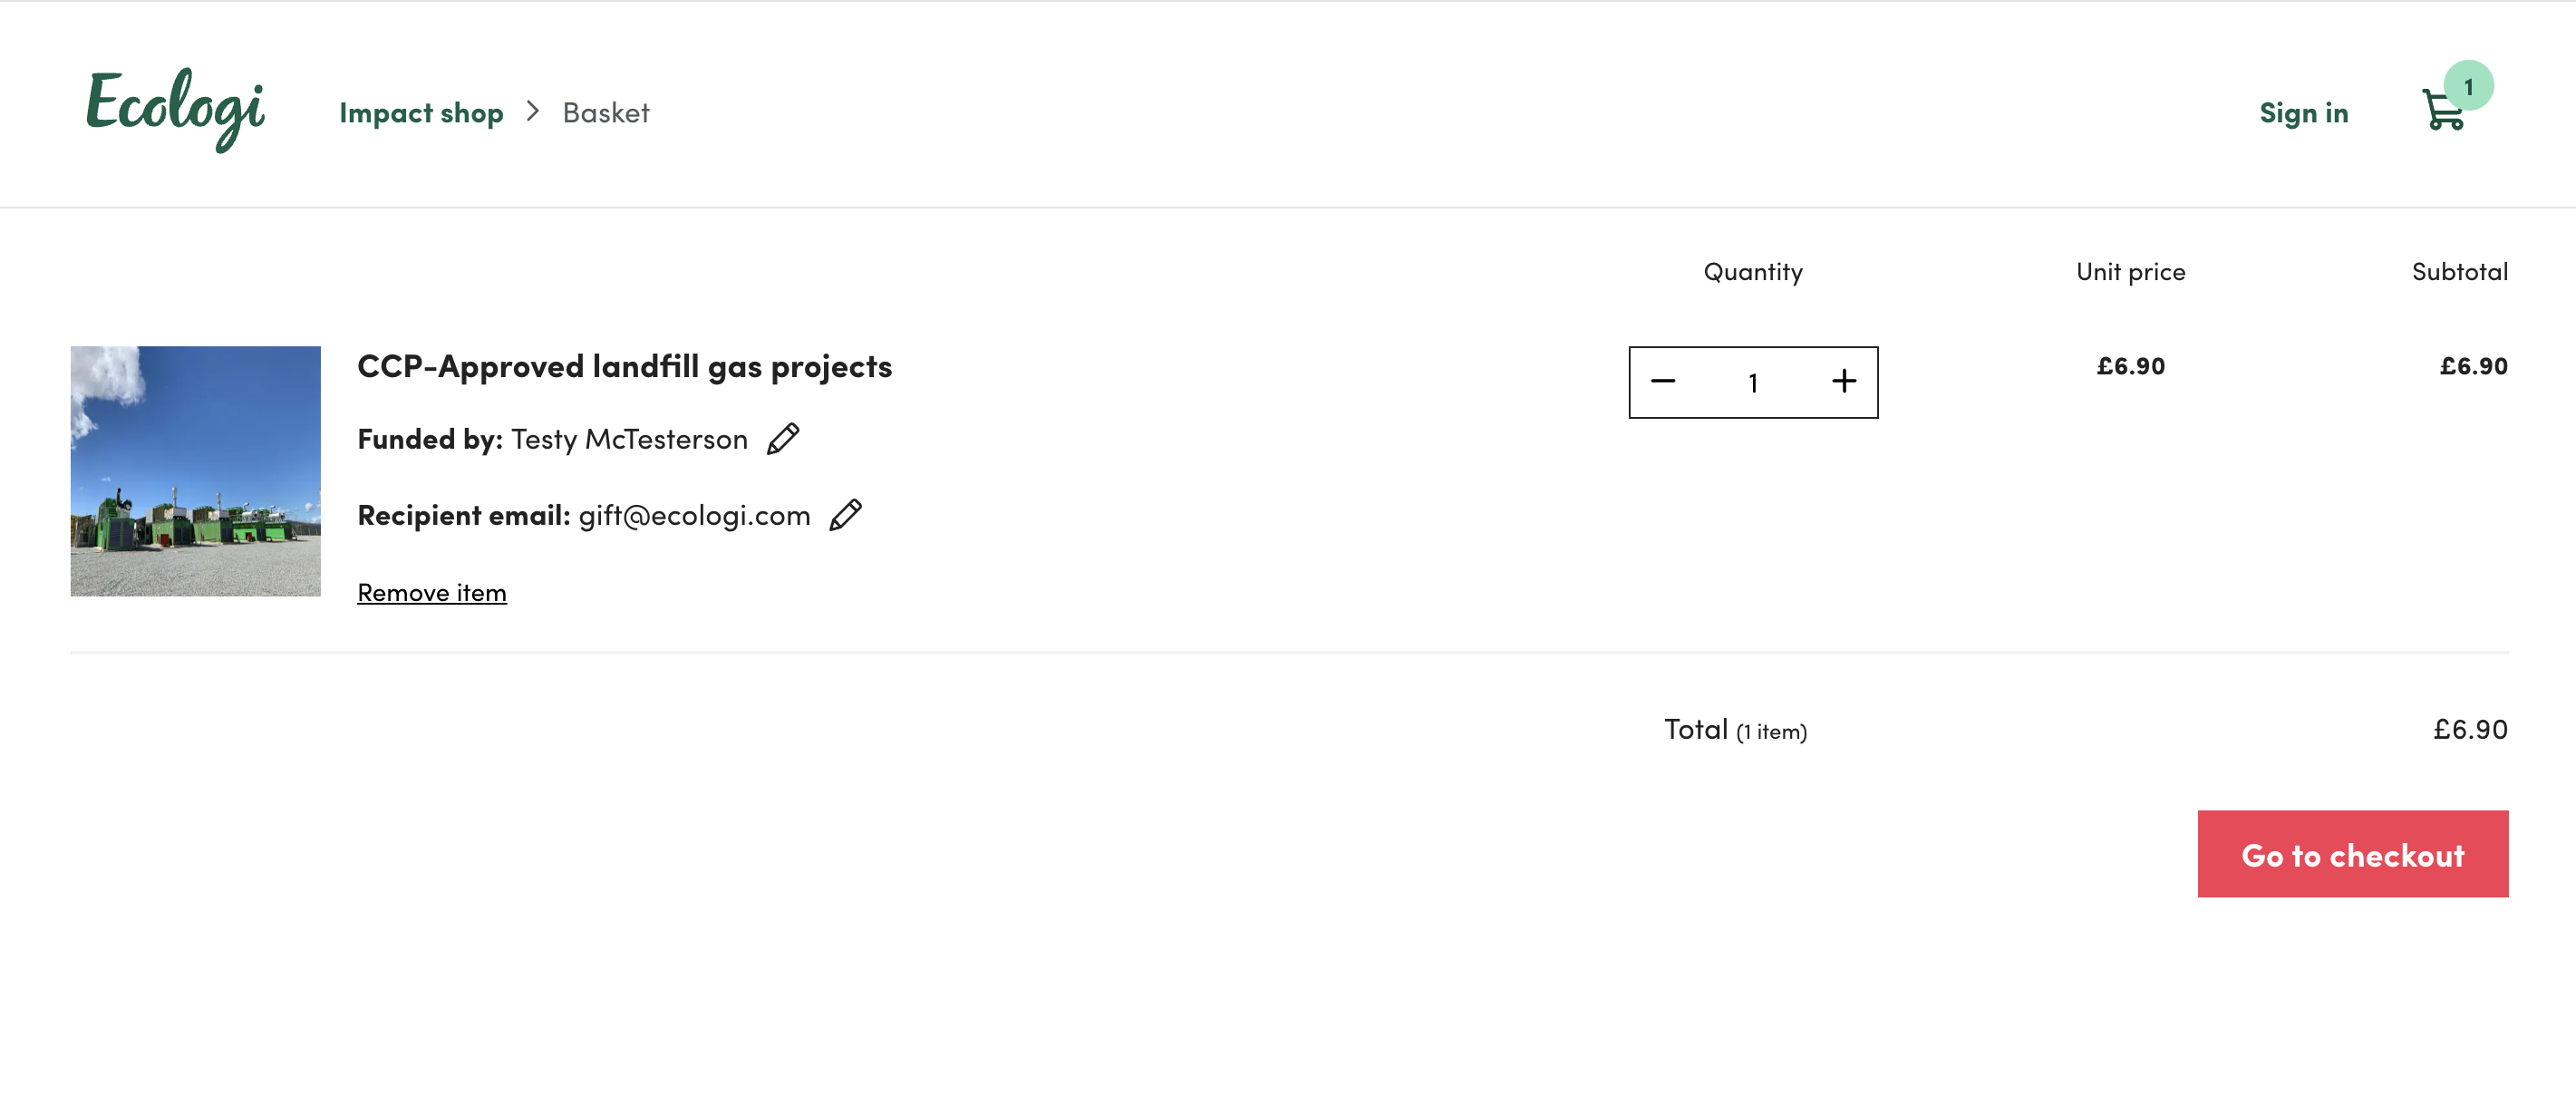Open the landfill gas project thumbnail

(x=196, y=471)
